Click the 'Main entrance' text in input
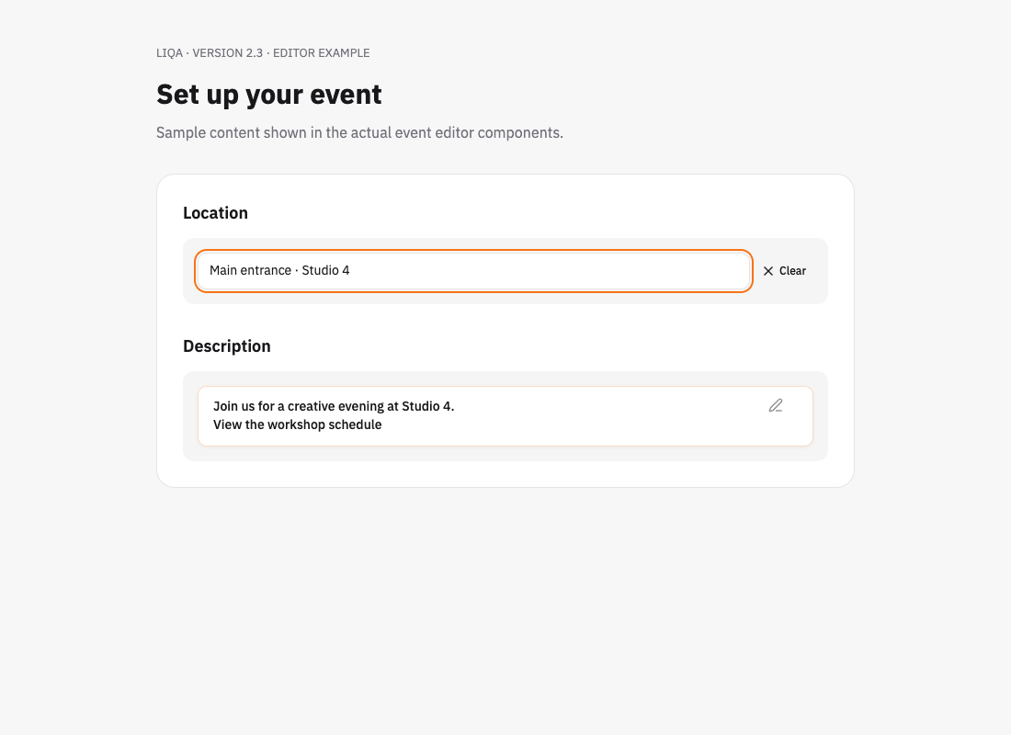Viewport: 1011px width, 735px height. tap(250, 270)
